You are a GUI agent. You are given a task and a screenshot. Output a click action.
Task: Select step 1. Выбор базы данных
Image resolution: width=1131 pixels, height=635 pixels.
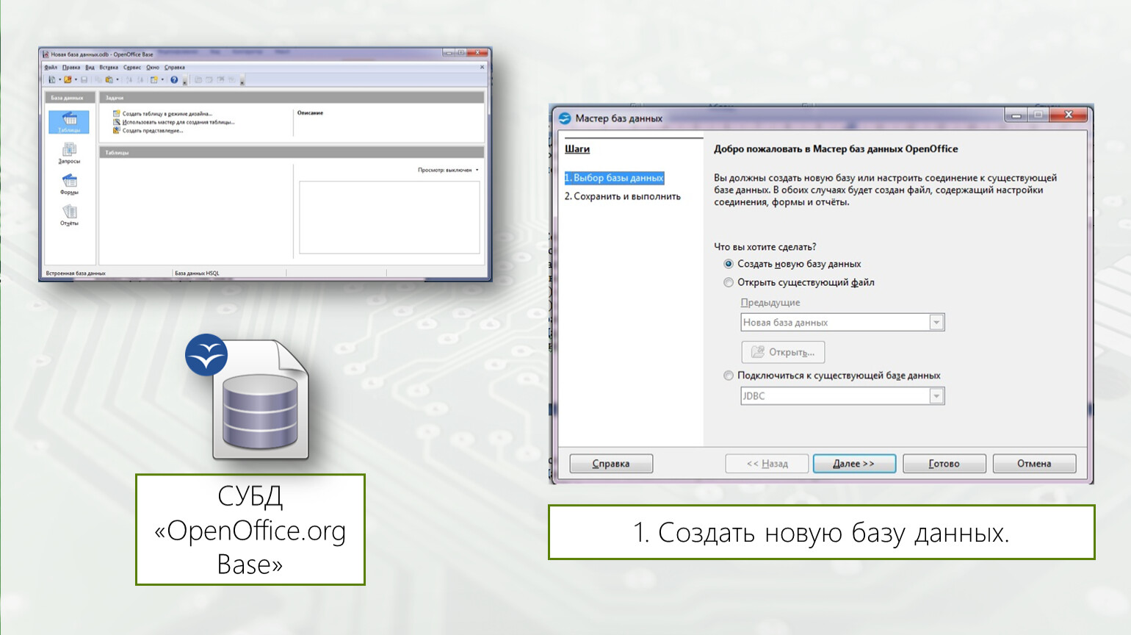point(614,178)
